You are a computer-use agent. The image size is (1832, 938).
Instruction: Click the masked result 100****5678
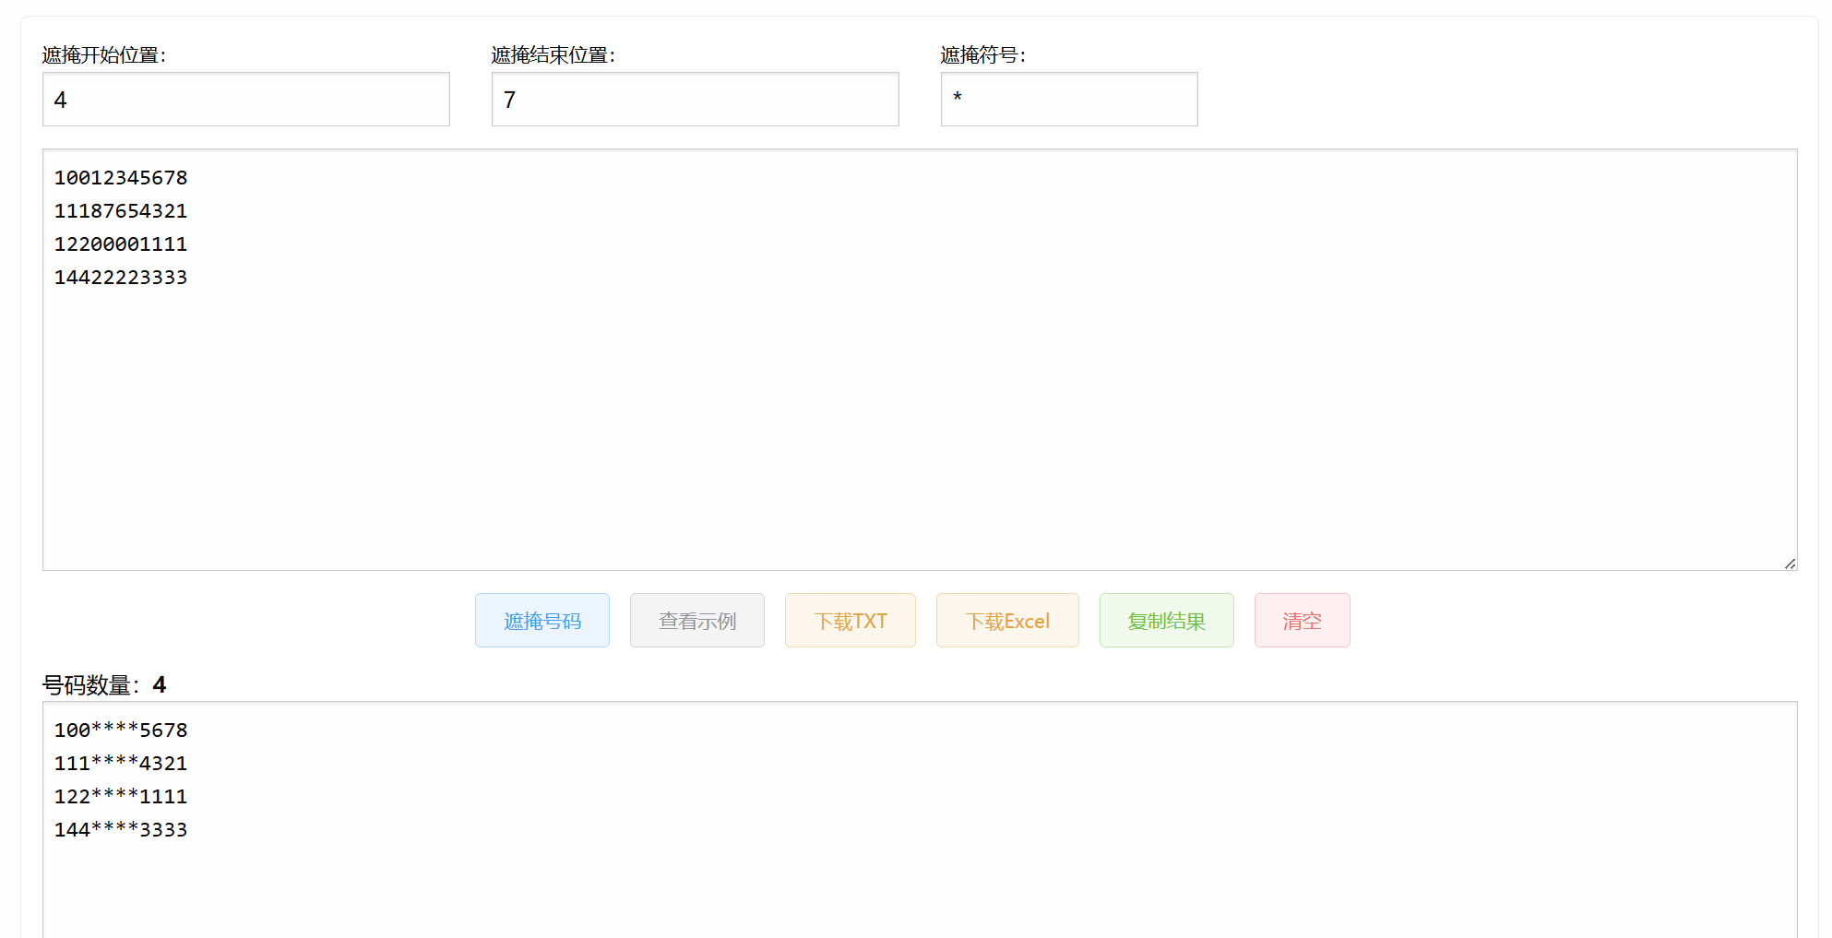click(121, 730)
